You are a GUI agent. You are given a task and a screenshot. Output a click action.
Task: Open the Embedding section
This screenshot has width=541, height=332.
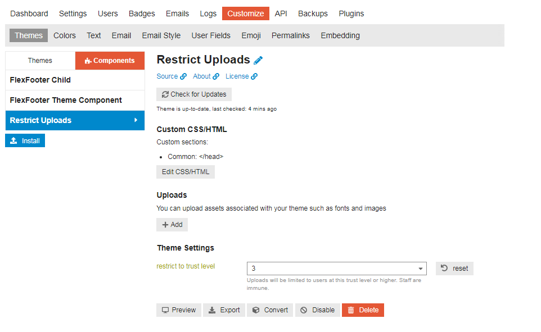point(340,35)
